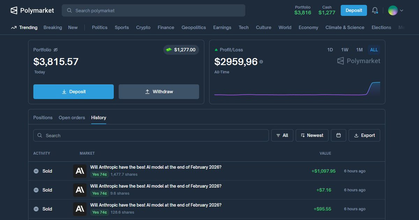419x220 pixels.
Task: Click the Yes 74¢ tag beside 1,477.7 shares
Action: tap(100, 174)
